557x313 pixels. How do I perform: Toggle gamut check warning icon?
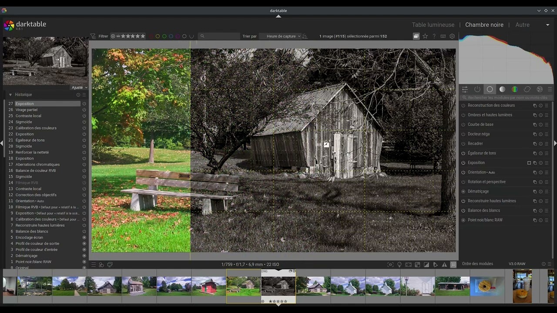444,264
